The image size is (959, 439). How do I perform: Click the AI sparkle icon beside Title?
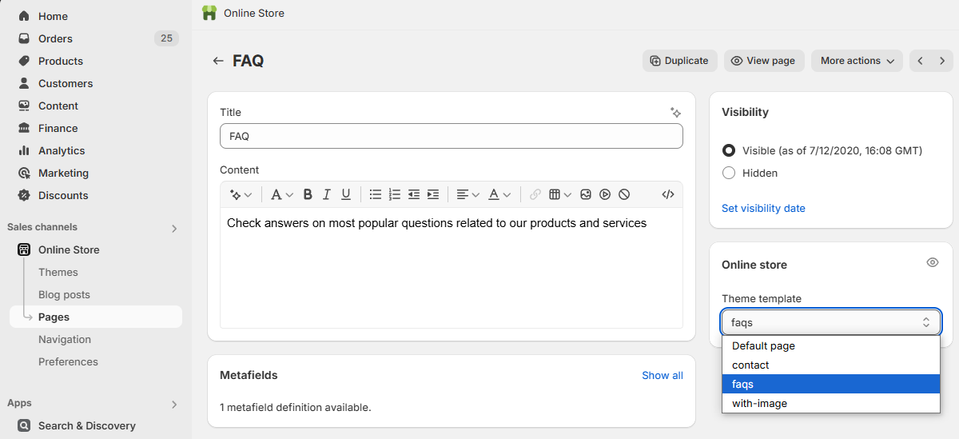675,113
